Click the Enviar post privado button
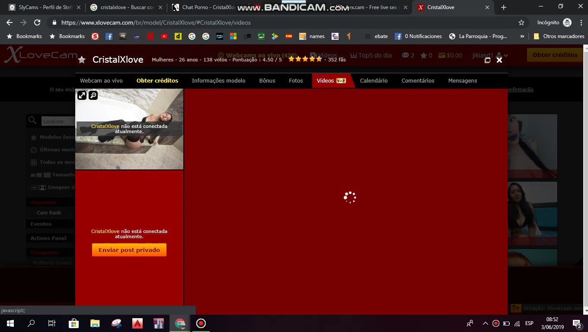588x332 pixels. (x=129, y=250)
